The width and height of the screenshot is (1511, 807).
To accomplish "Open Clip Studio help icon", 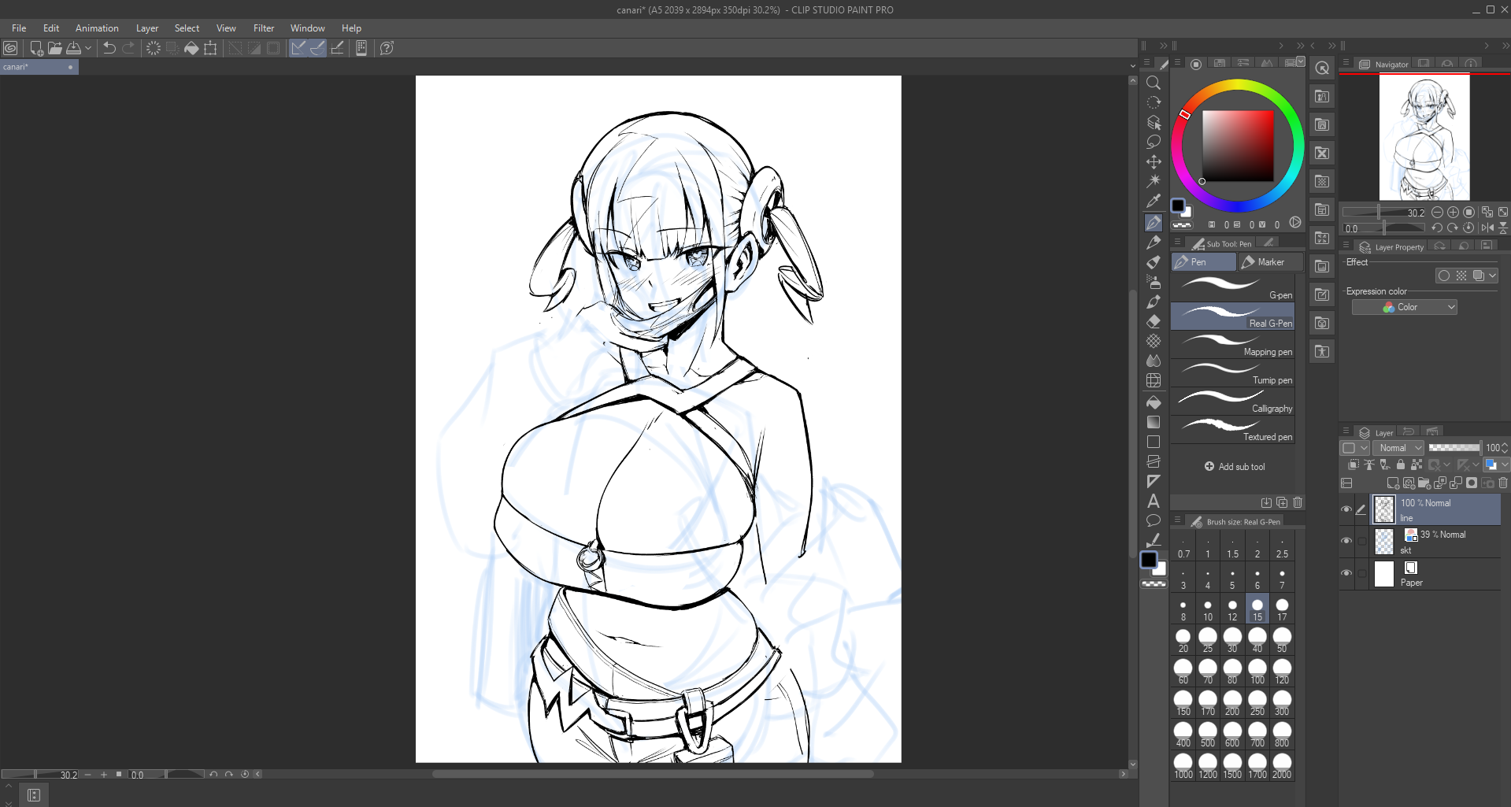I will click(387, 48).
